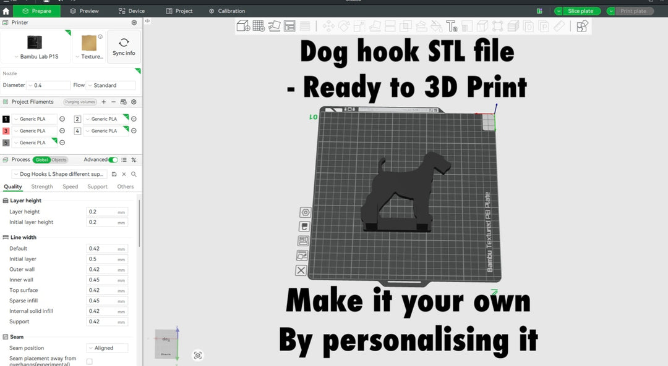Open the Support settings tab
The height and width of the screenshot is (366, 668).
pyautogui.click(x=98, y=186)
